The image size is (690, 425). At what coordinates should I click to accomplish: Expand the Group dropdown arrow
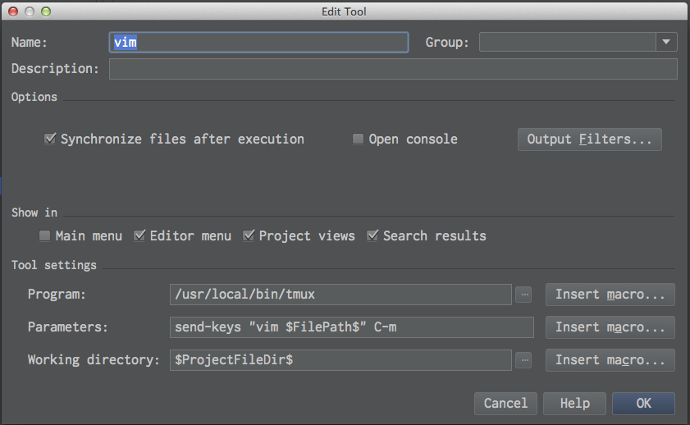coord(665,42)
